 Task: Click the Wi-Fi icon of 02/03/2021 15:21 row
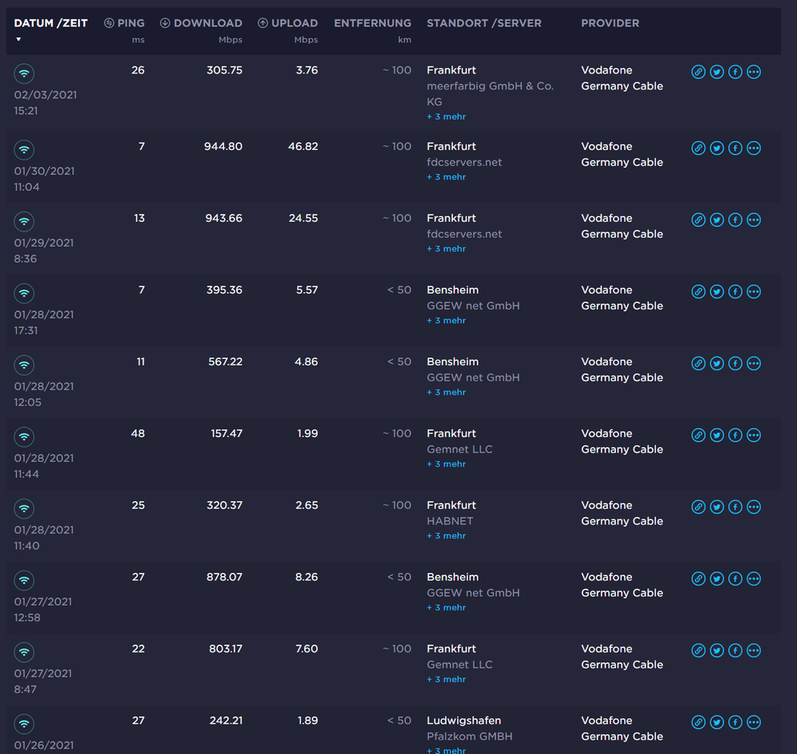(24, 73)
